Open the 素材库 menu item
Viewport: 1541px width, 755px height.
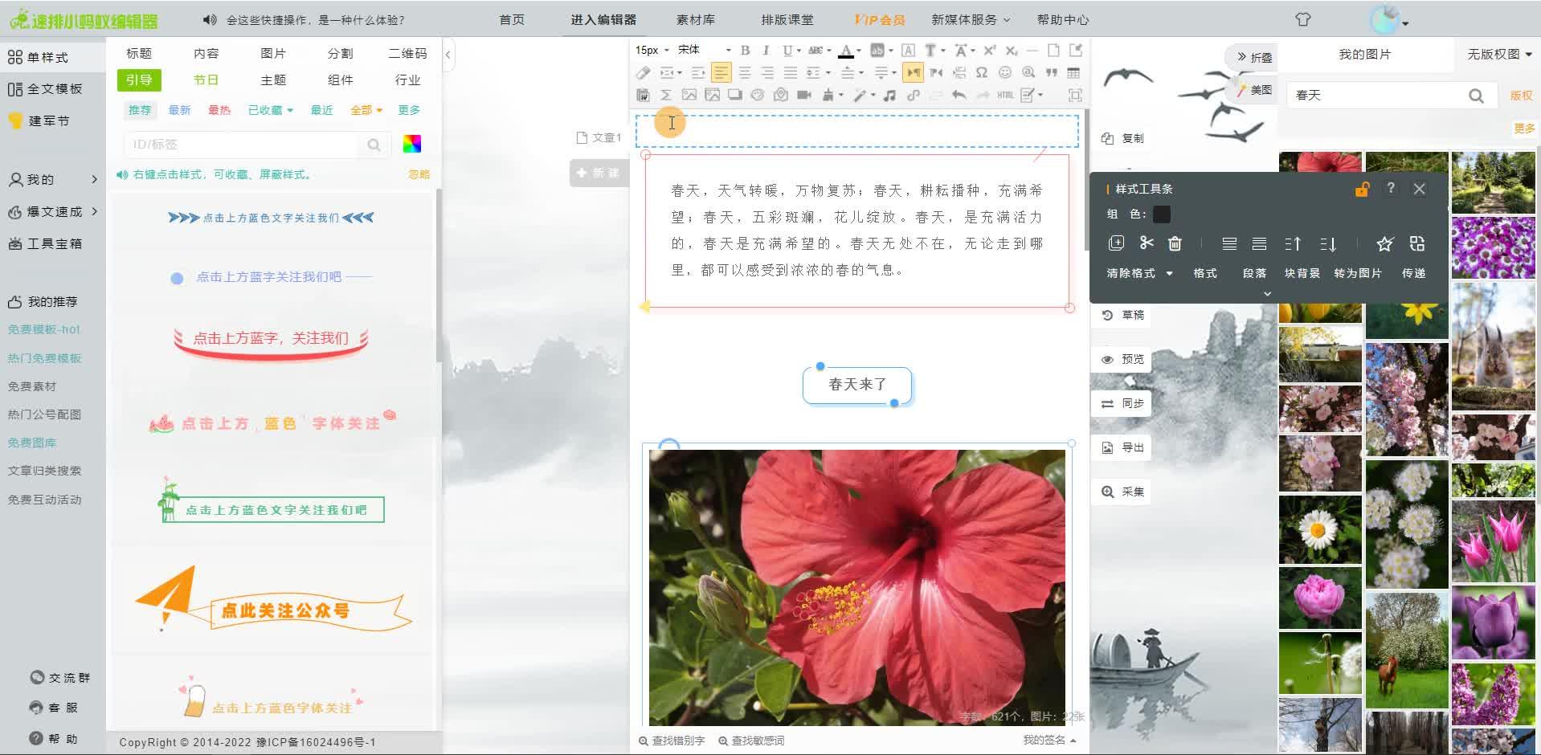click(x=695, y=20)
